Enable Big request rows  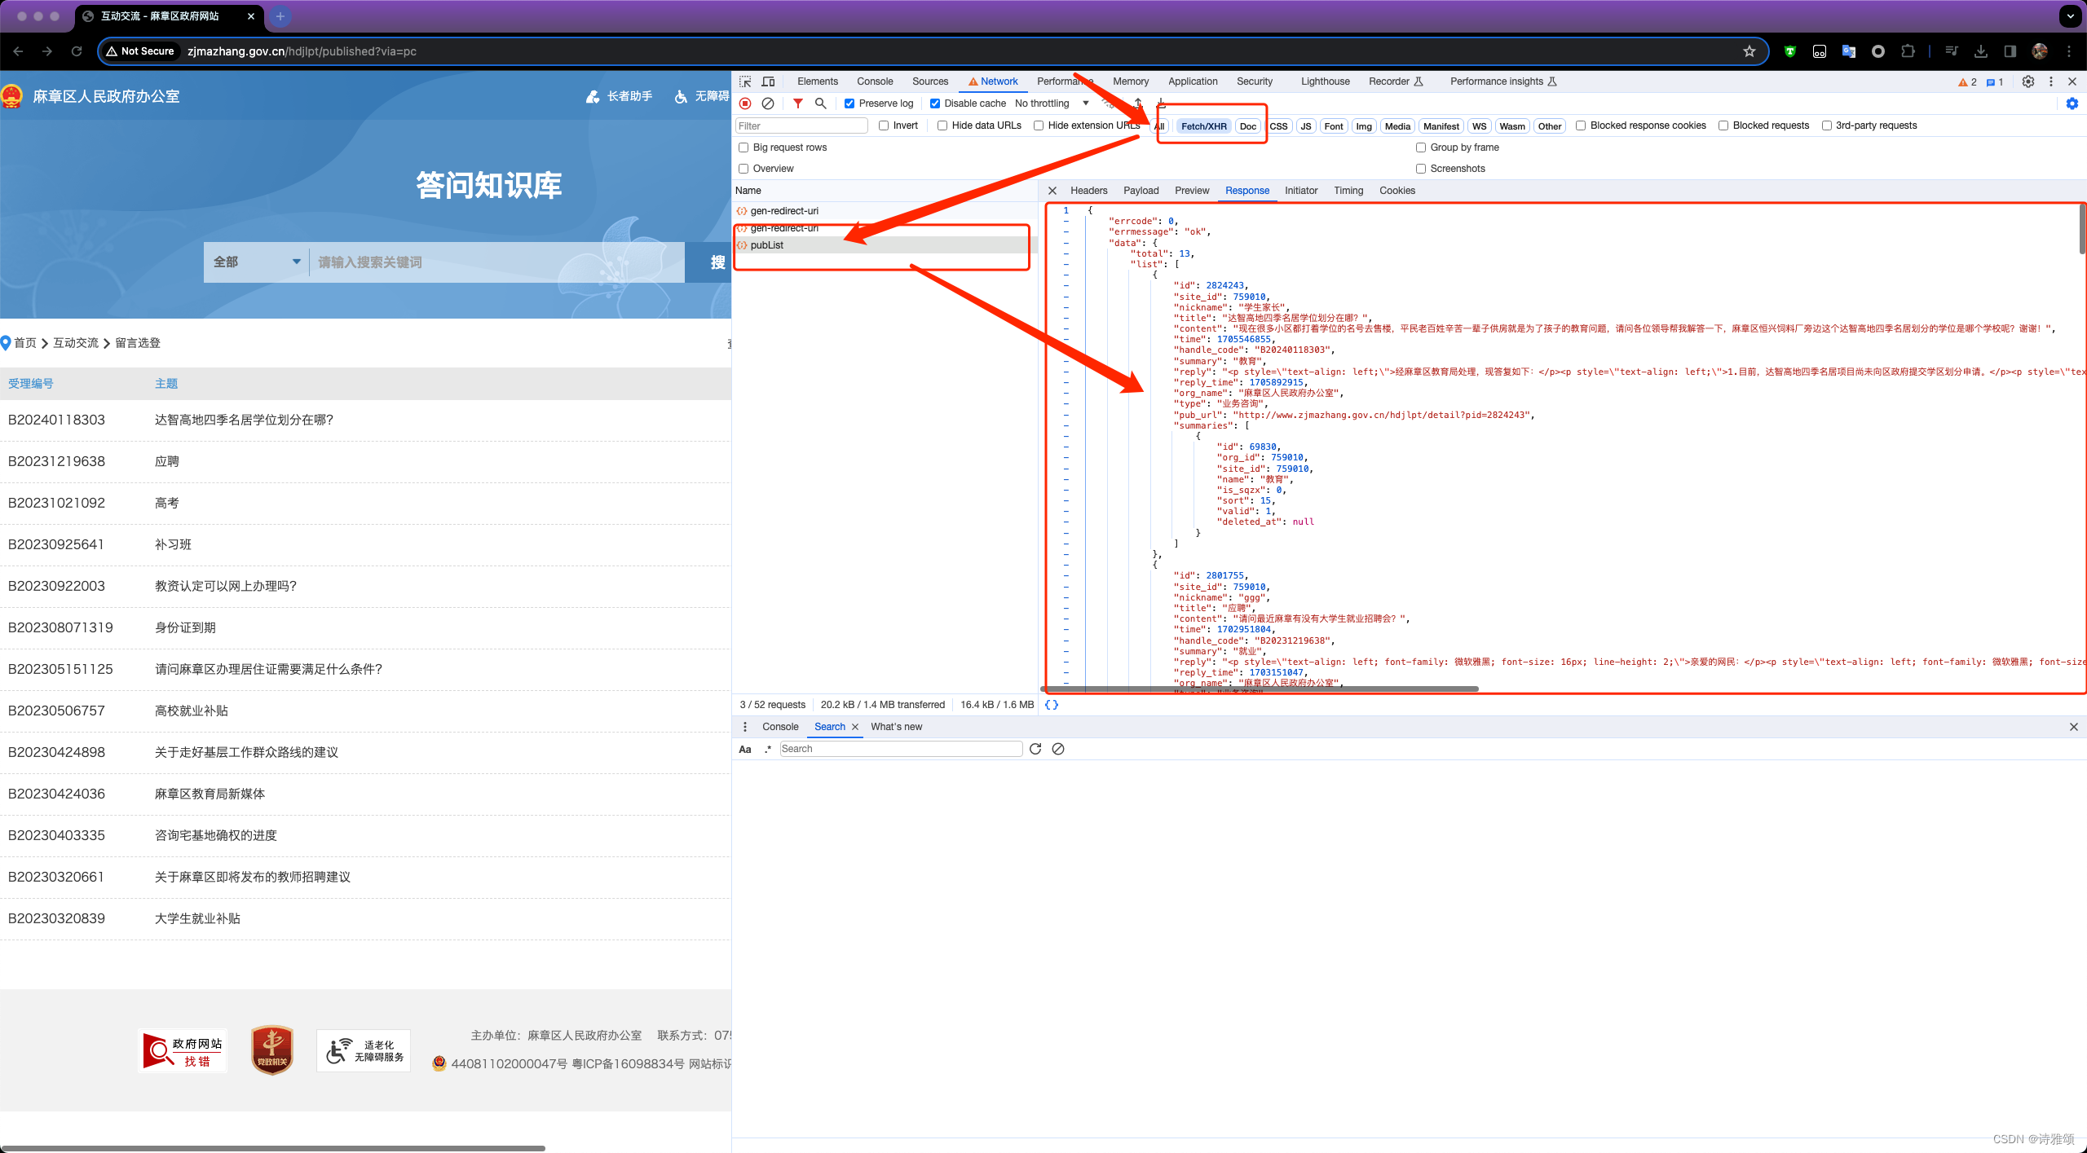click(743, 147)
